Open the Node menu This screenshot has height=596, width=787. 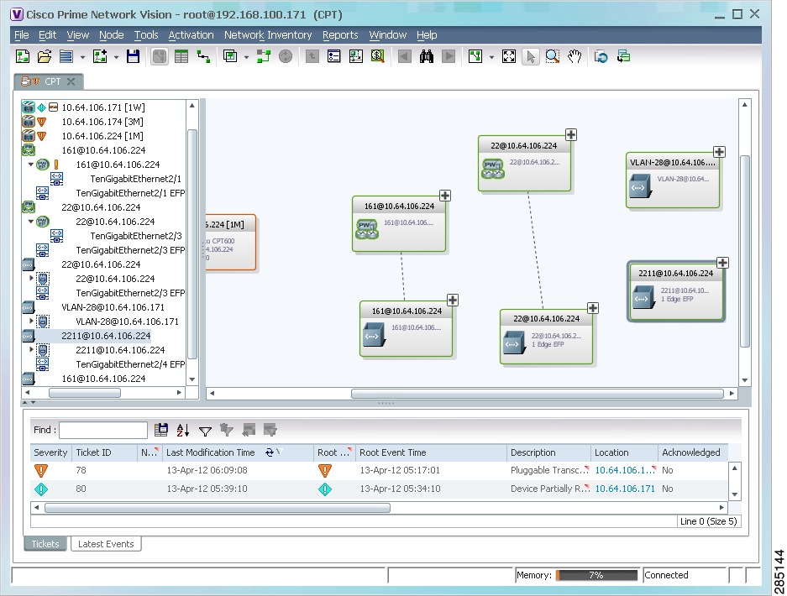[x=112, y=35]
